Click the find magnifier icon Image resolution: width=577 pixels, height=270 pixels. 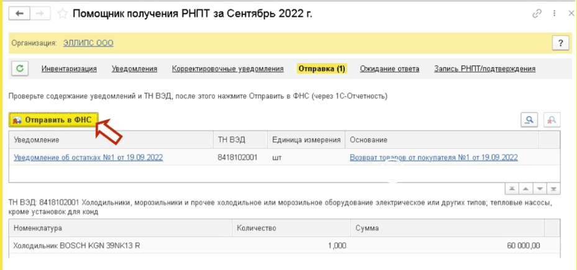[529, 120]
